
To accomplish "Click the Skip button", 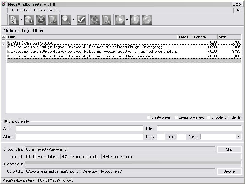I will coord(229,149).
